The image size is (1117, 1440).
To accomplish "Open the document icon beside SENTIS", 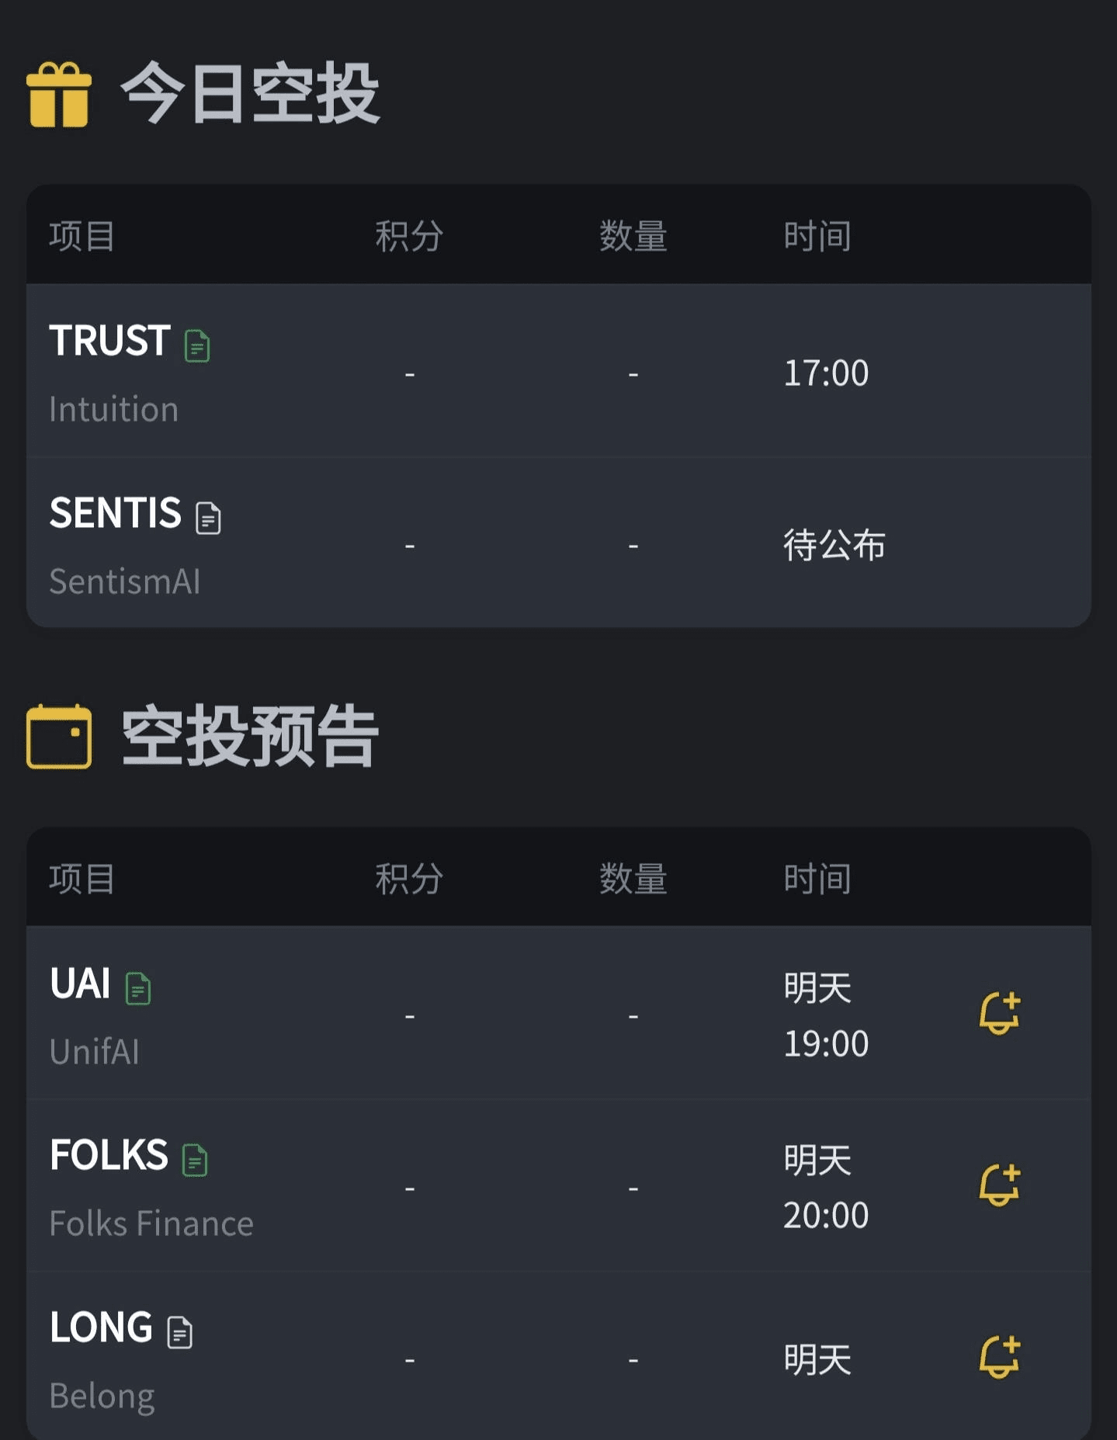I will pyautogui.click(x=208, y=518).
